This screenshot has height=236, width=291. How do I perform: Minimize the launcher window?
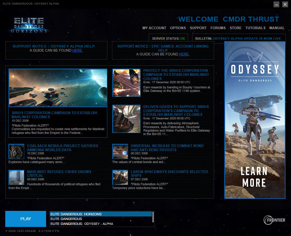pyautogui.click(x=276, y=4)
